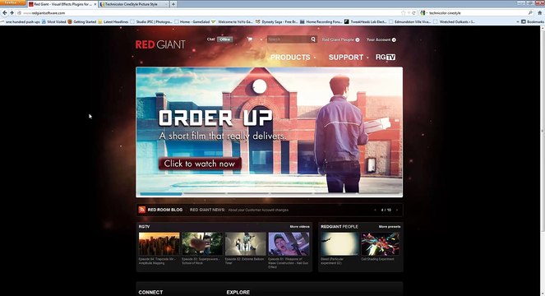
Task: Switch to Technicolor CineStyle Picture Style tab
Action: pyautogui.click(x=133, y=4)
